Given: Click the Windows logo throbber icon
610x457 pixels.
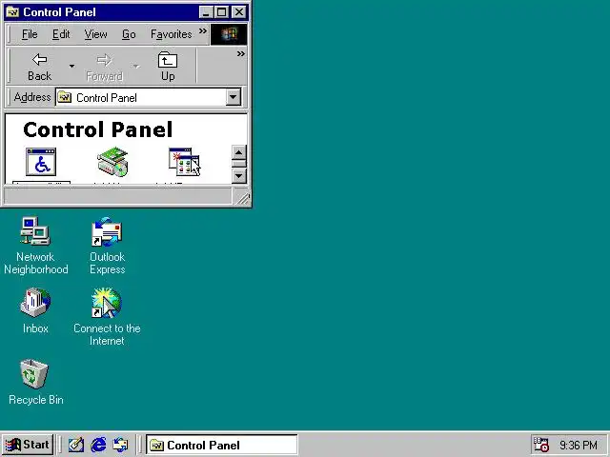Looking at the screenshot, I should (229, 34).
